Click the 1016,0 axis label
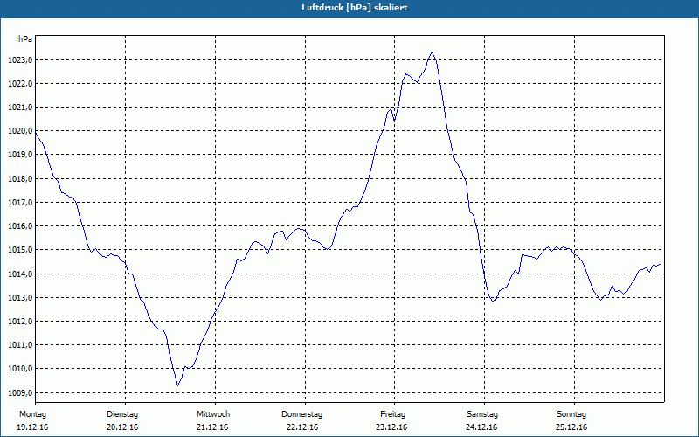 [x=19, y=226]
